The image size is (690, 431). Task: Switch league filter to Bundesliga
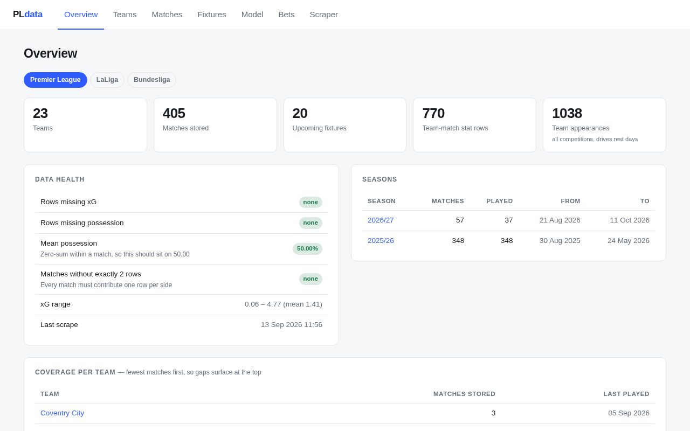point(151,80)
